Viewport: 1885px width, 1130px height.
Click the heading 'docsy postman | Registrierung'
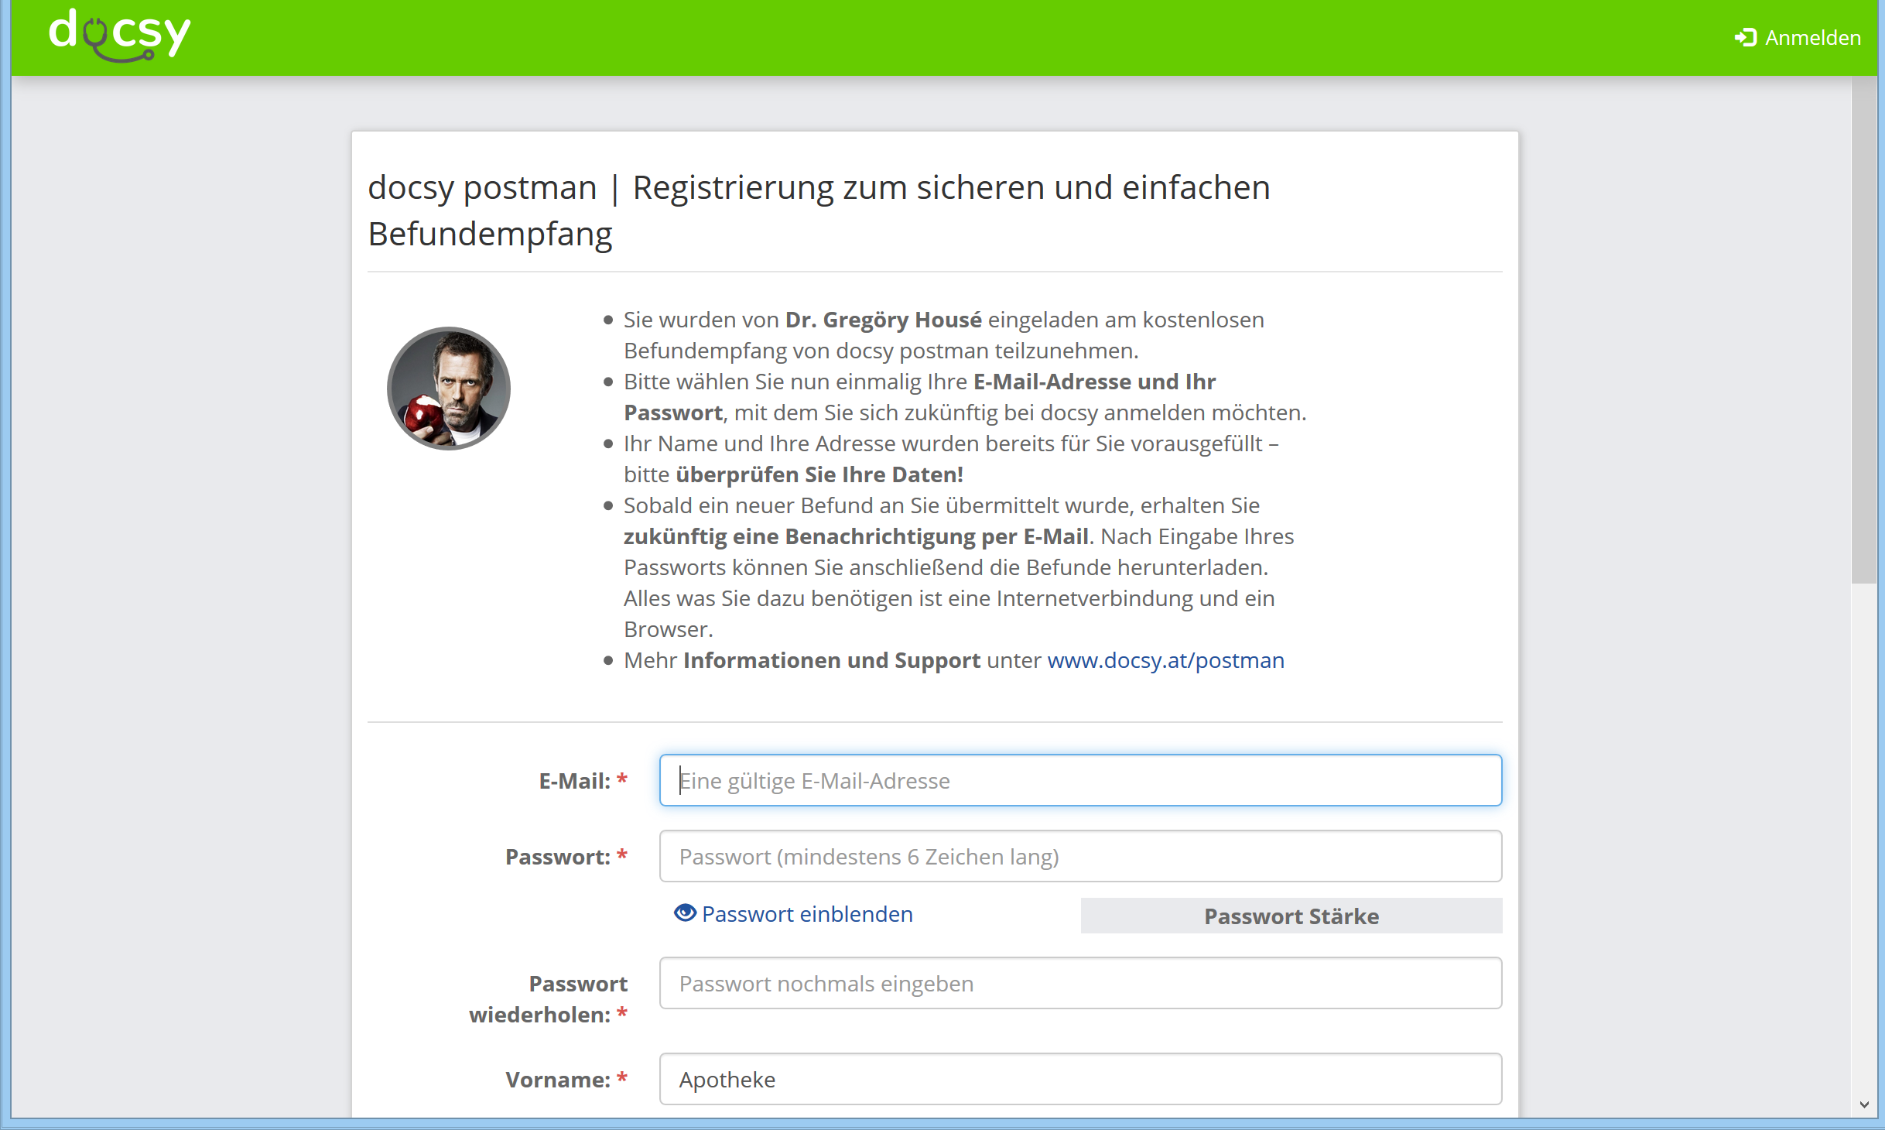[x=819, y=211]
